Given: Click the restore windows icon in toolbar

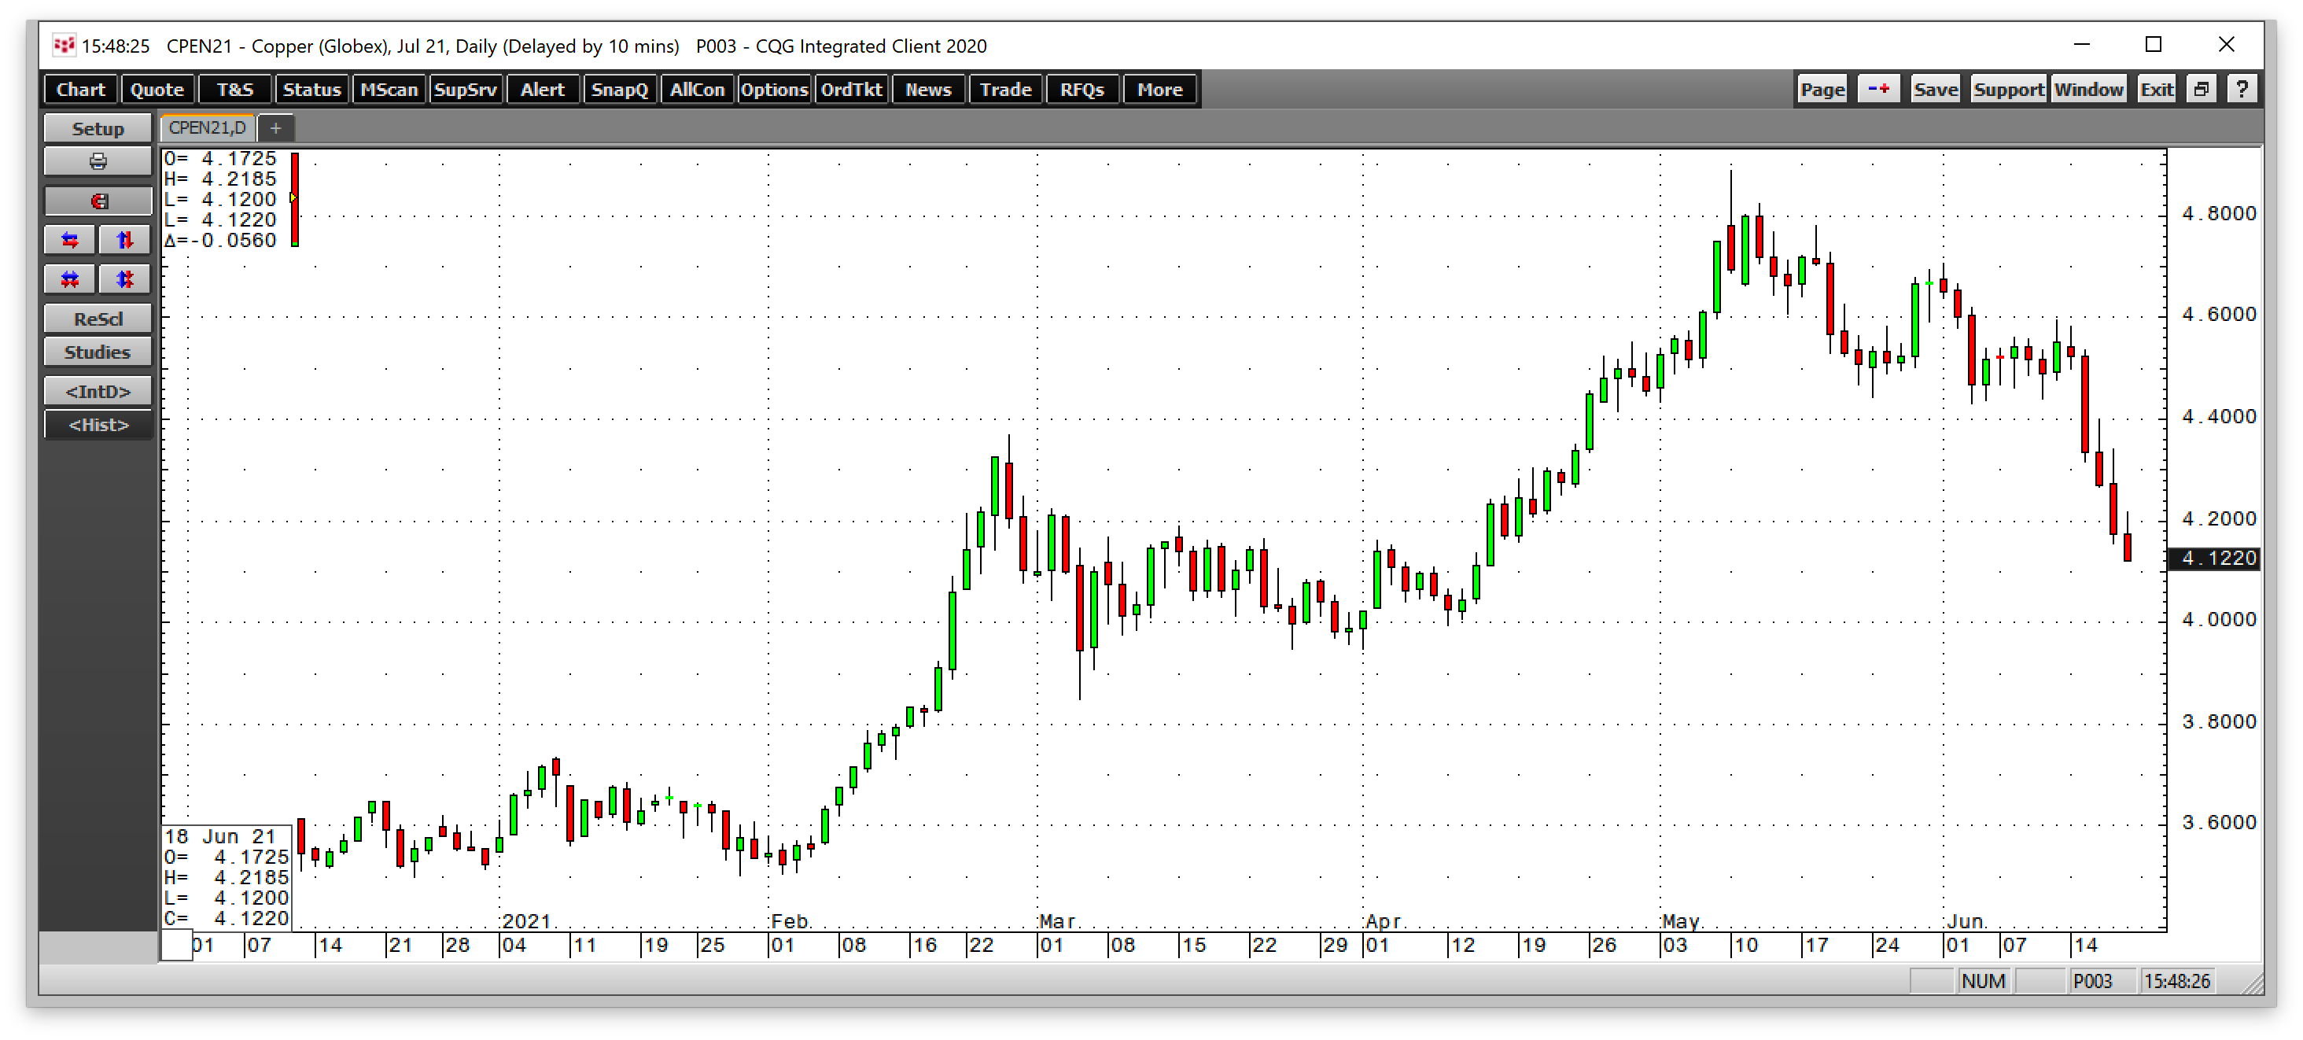Looking at the screenshot, I should (x=2201, y=90).
